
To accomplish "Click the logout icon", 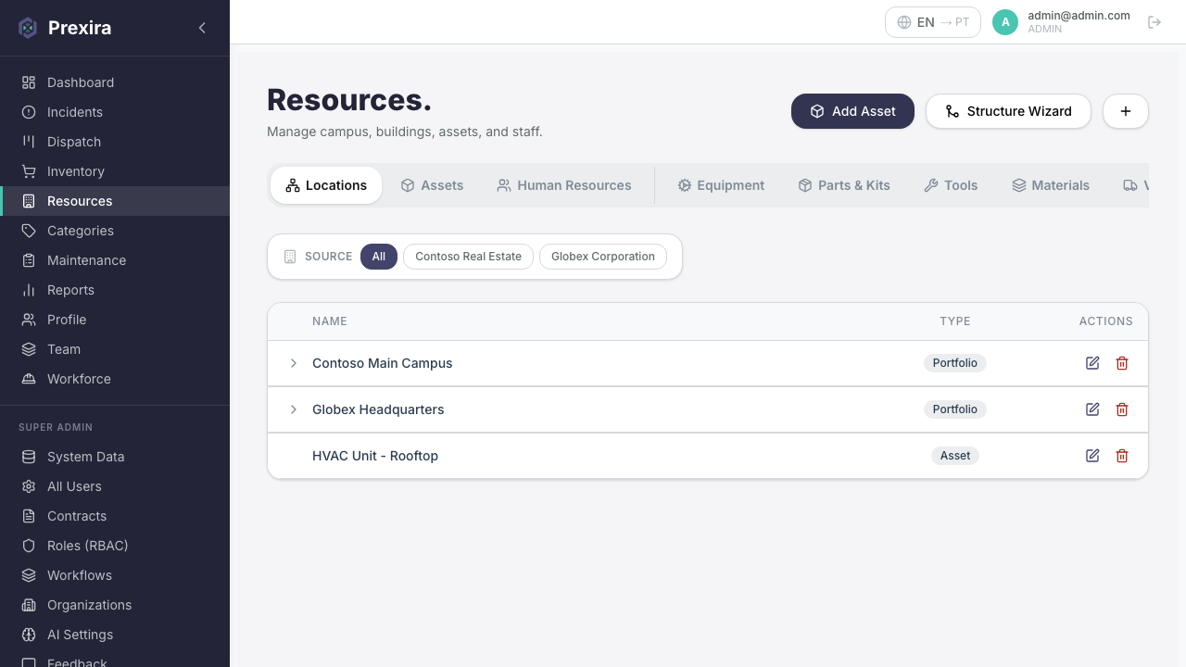I will tap(1154, 22).
